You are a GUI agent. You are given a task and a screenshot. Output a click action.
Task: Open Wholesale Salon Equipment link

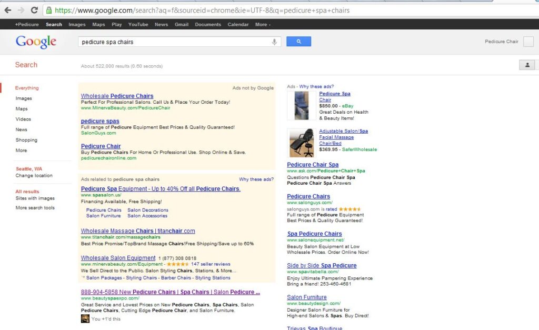[x=118, y=258]
